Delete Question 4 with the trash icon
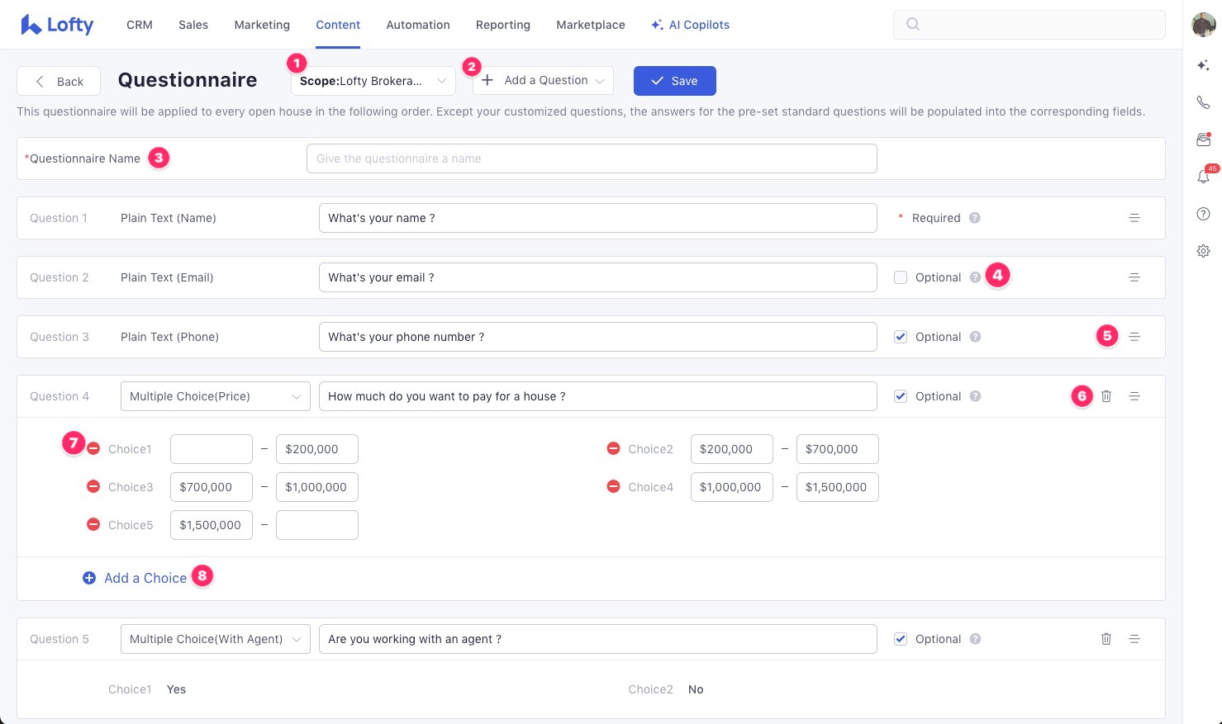Viewport: 1222px width, 724px height. 1106,396
